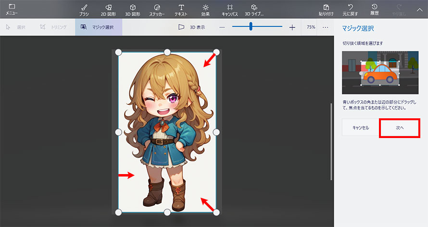Image resolution: width=428 pixels, height=227 pixels.
Task: Click the top-right selection corner handle
Action: [x=216, y=52]
